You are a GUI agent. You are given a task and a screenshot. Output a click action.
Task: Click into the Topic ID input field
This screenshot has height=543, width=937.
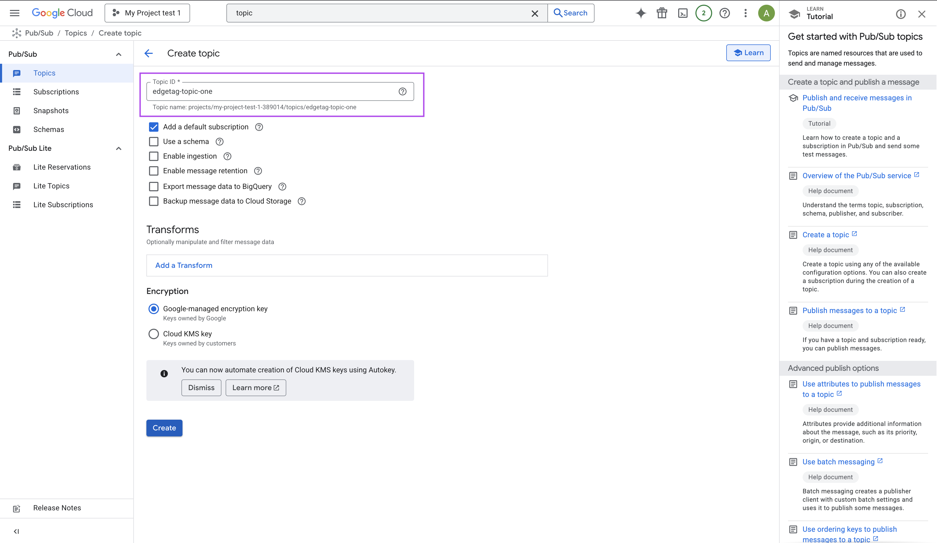click(x=271, y=91)
